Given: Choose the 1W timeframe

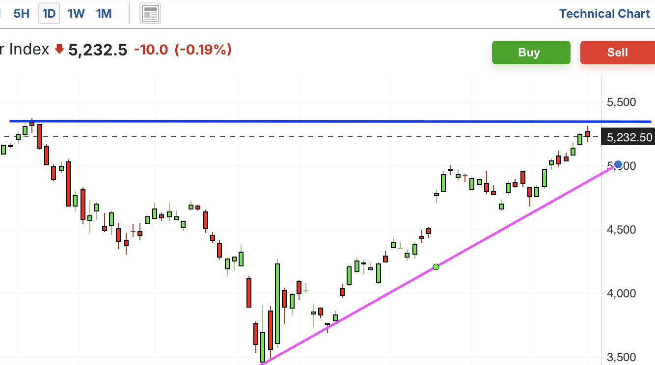Looking at the screenshot, I should [76, 14].
